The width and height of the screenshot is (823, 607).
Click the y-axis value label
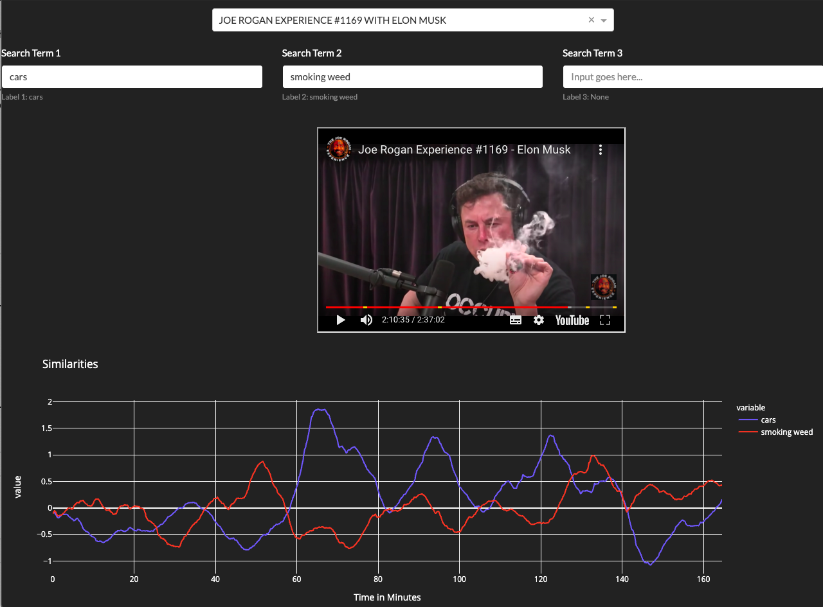pyautogui.click(x=18, y=486)
